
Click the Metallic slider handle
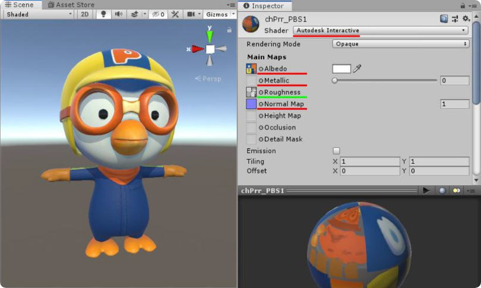pos(335,80)
